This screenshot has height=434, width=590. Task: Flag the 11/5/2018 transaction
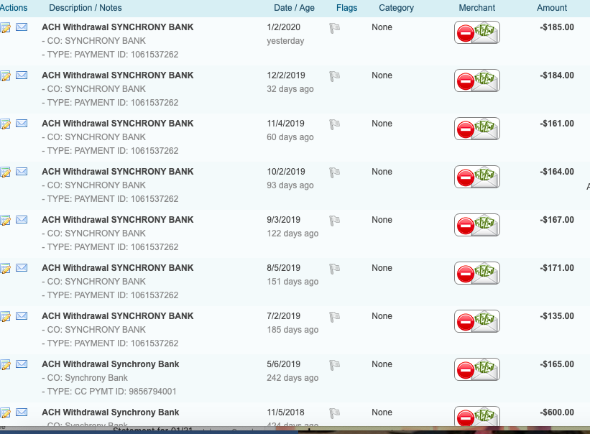(x=334, y=413)
